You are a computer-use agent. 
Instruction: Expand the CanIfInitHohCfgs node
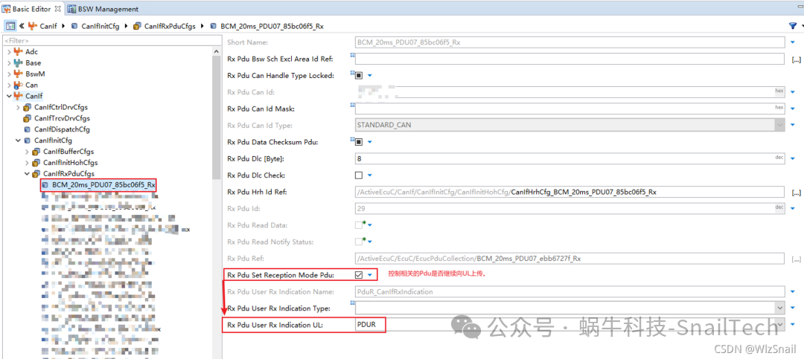(28, 163)
